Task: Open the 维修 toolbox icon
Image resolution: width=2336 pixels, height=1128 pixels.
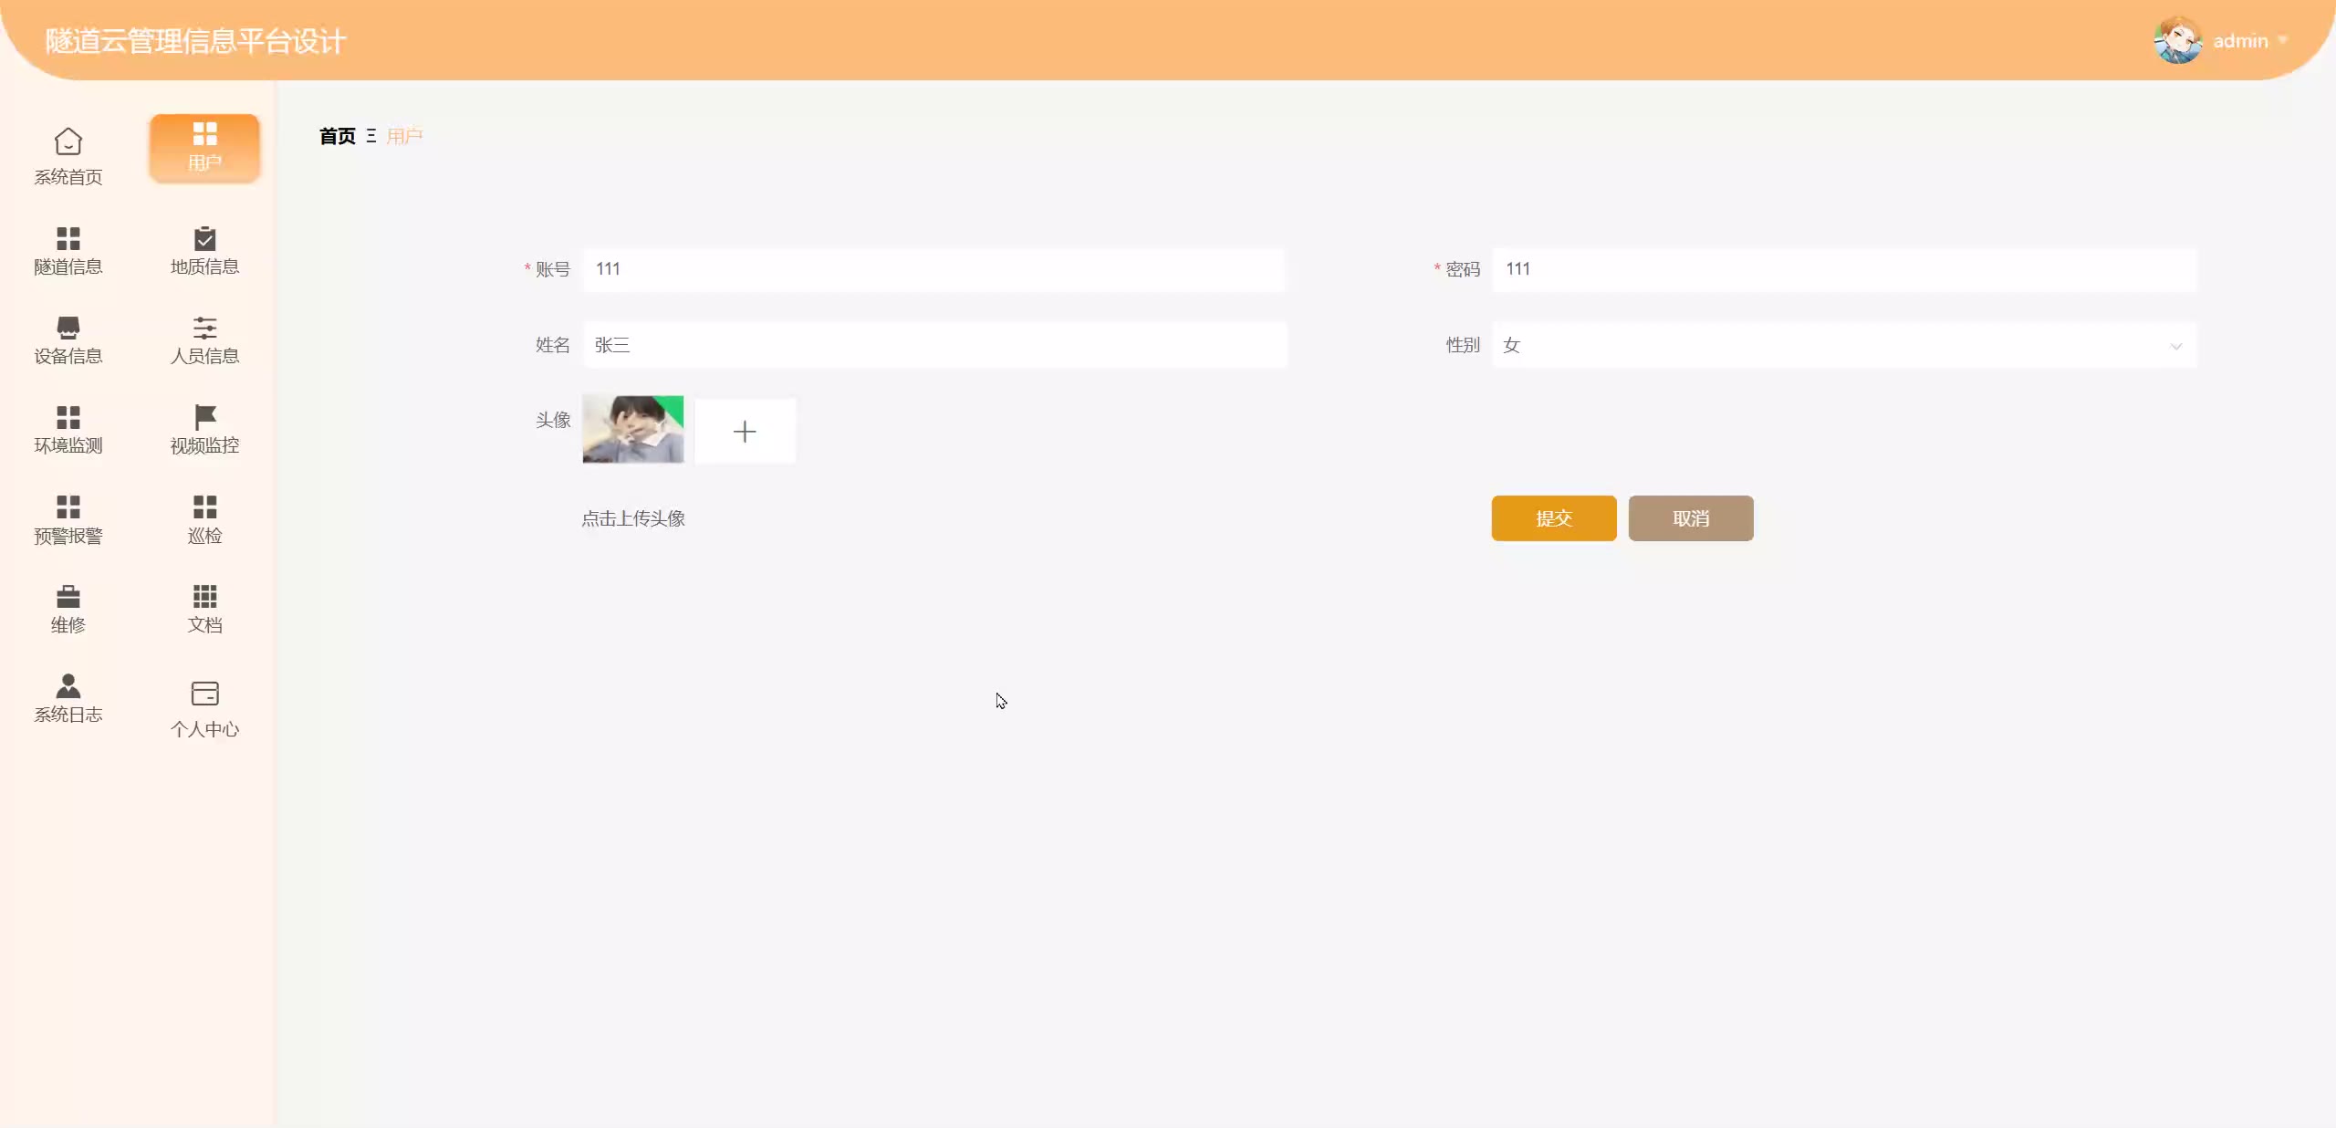Action: [x=68, y=597]
